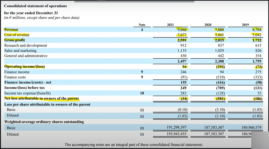Click the highlighted Operating income/(loss) label
The image size is (269, 149).
tap(24, 66)
